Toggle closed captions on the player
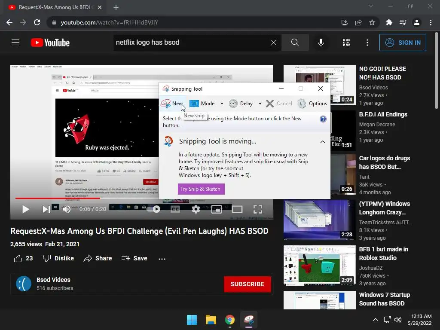Viewport: 440px width, 330px height. click(x=175, y=209)
